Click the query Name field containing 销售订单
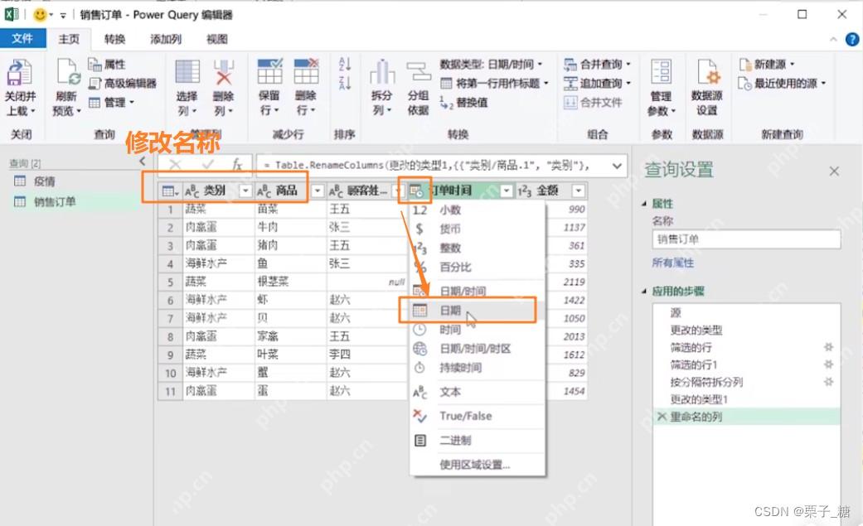 tap(746, 239)
